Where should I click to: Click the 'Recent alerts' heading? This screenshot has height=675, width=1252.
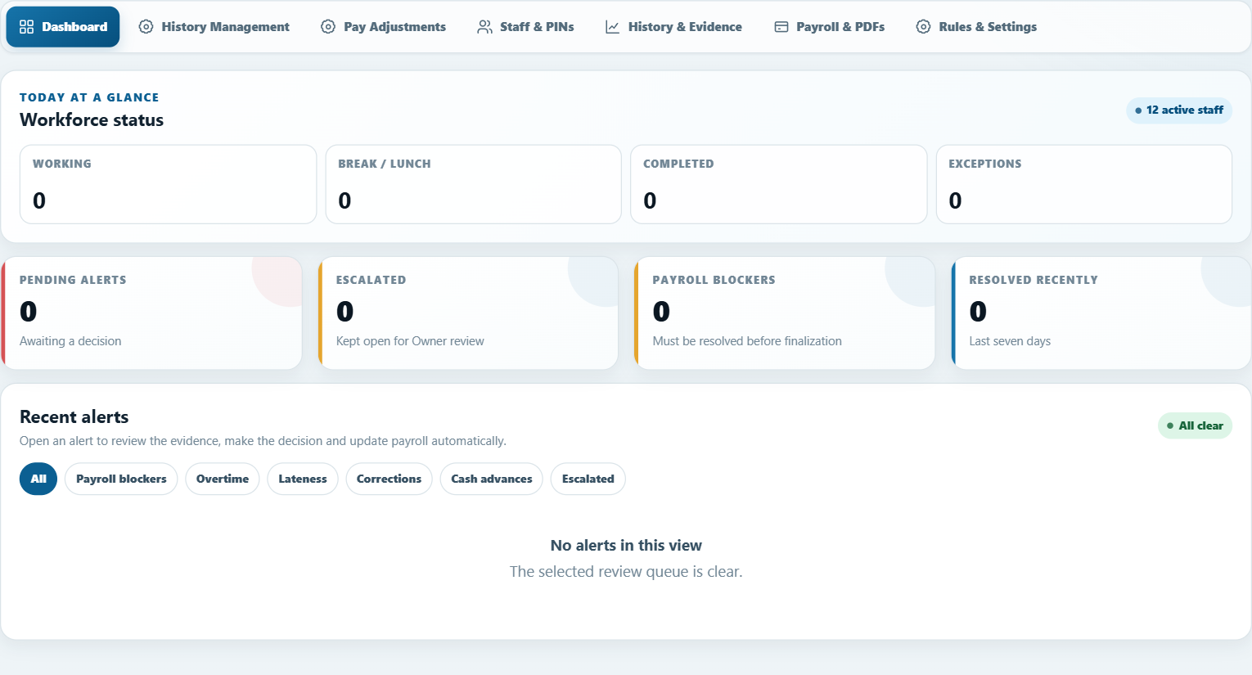[74, 417]
